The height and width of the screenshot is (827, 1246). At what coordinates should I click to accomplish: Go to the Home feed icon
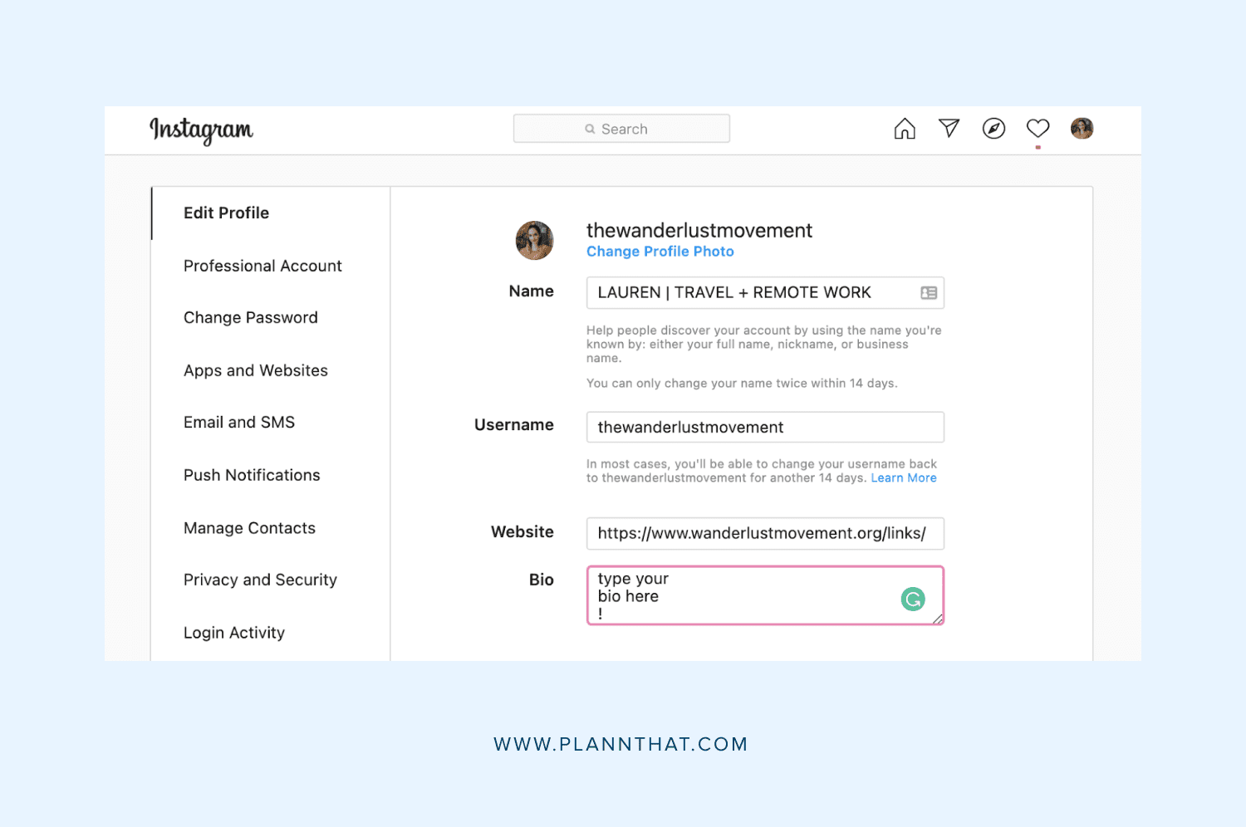click(905, 129)
